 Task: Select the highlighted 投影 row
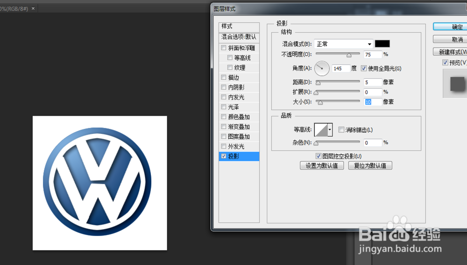tap(239, 156)
